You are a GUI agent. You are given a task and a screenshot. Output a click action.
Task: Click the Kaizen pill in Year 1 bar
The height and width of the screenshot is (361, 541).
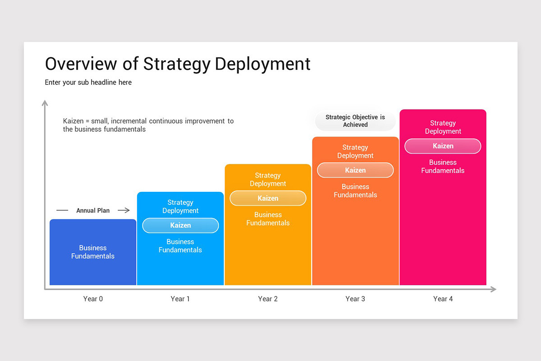(x=180, y=225)
